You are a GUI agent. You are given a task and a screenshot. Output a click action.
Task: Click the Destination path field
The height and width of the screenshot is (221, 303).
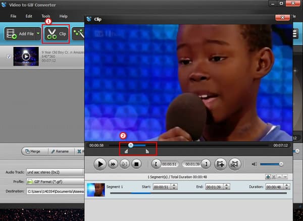[55, 191]
